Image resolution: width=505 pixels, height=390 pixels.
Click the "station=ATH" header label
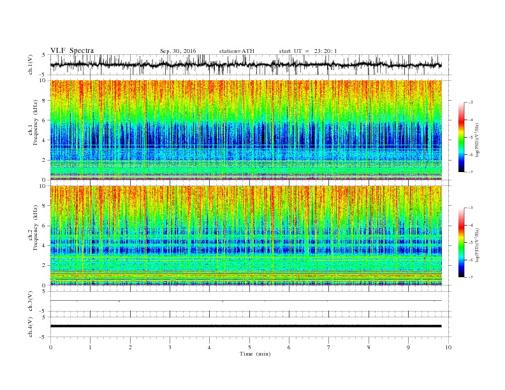tap(237, 51)
